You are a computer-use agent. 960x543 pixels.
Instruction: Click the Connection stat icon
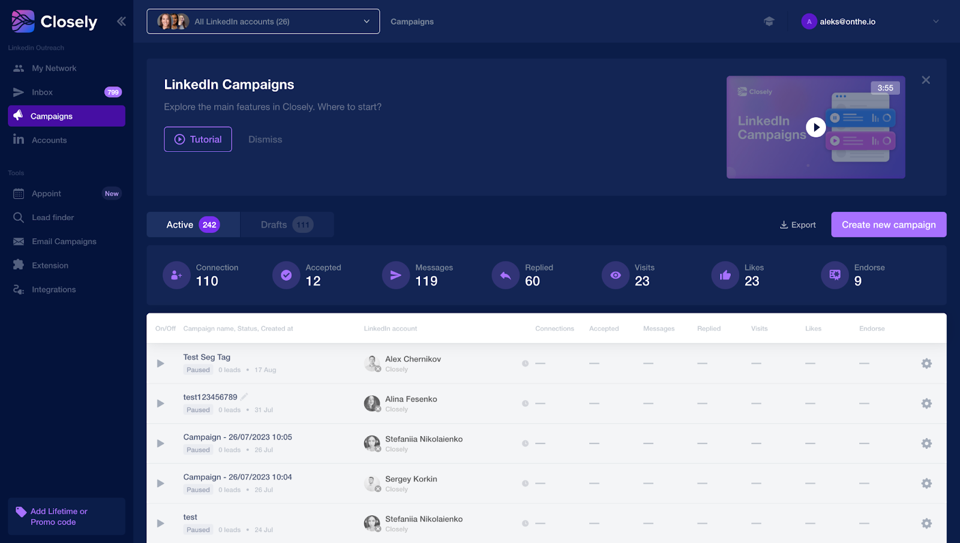pos(176,275)
